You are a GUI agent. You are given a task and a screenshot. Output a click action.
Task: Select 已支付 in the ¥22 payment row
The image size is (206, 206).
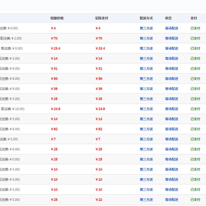(195, 200)
